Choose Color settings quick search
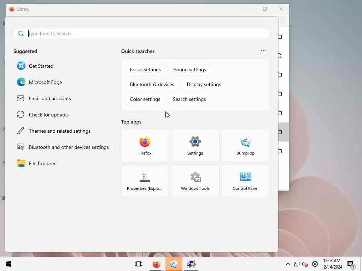This screenshot has height=271, width=362. pos(145,99)
